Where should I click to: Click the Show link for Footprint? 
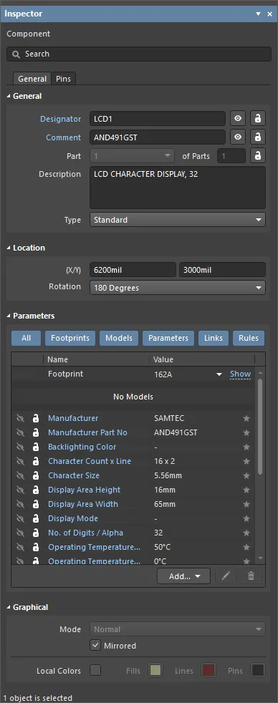[240, 374]
